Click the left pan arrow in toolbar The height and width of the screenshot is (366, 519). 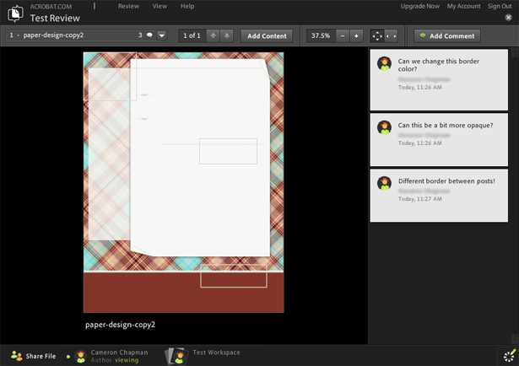[387, 36]
